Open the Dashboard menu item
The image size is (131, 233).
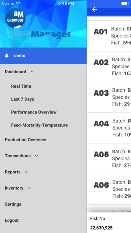(15, 72)
